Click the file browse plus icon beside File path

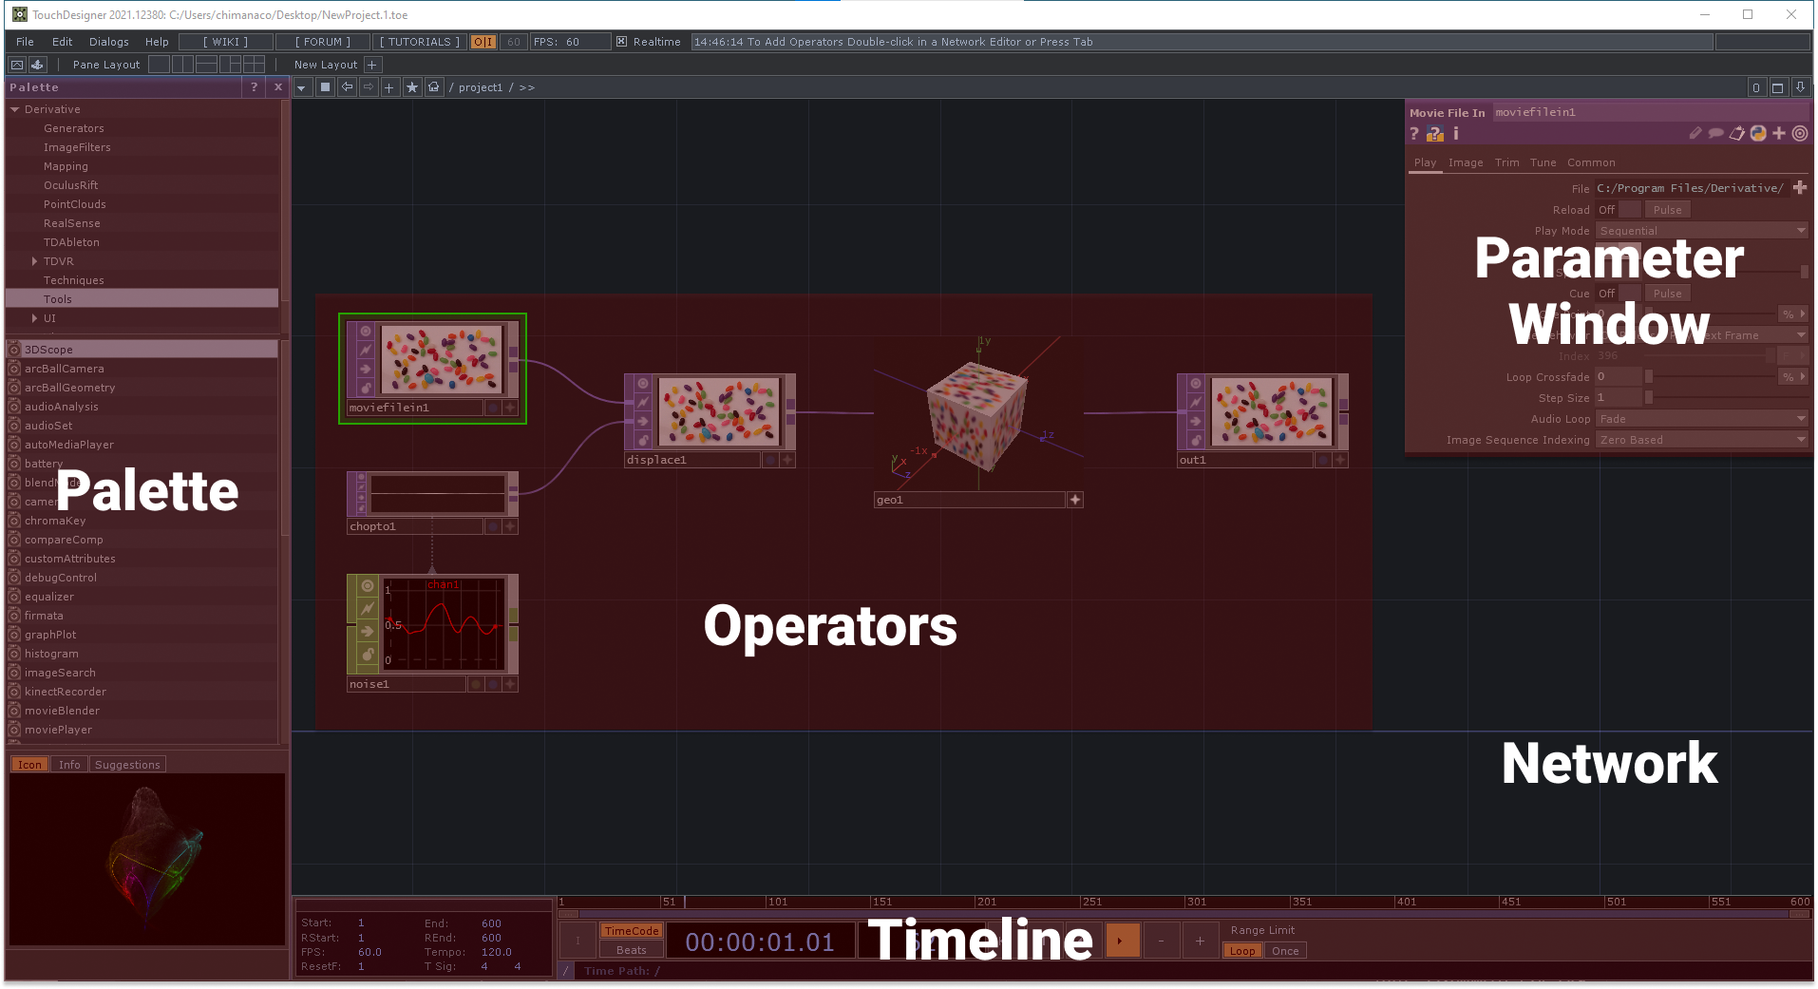point(1799,188)
